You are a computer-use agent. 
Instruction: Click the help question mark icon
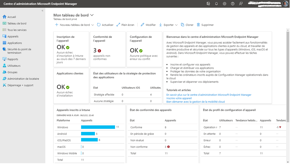click(x=233, y=4)
